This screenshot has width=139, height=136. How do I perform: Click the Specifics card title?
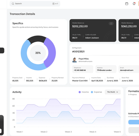(x=18, y=23)
